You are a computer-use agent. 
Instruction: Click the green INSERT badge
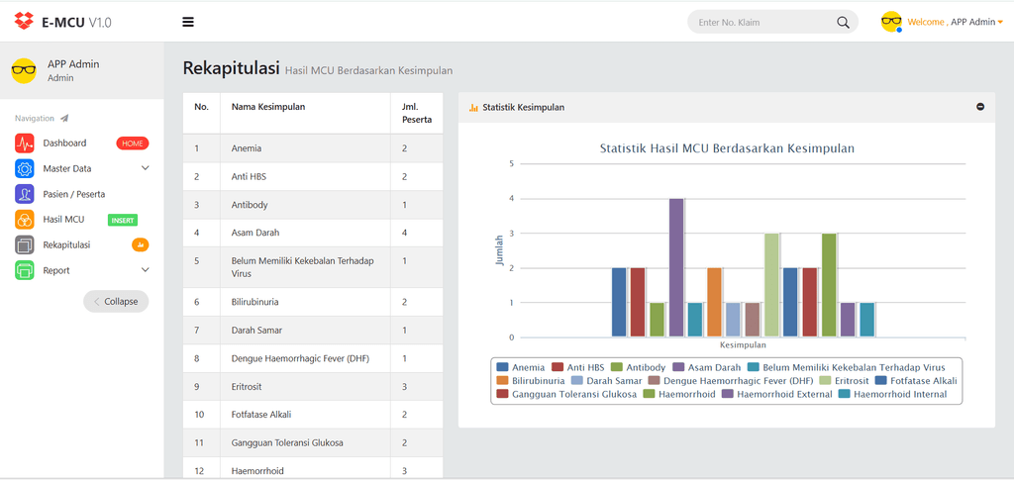(x=123, y=221)
